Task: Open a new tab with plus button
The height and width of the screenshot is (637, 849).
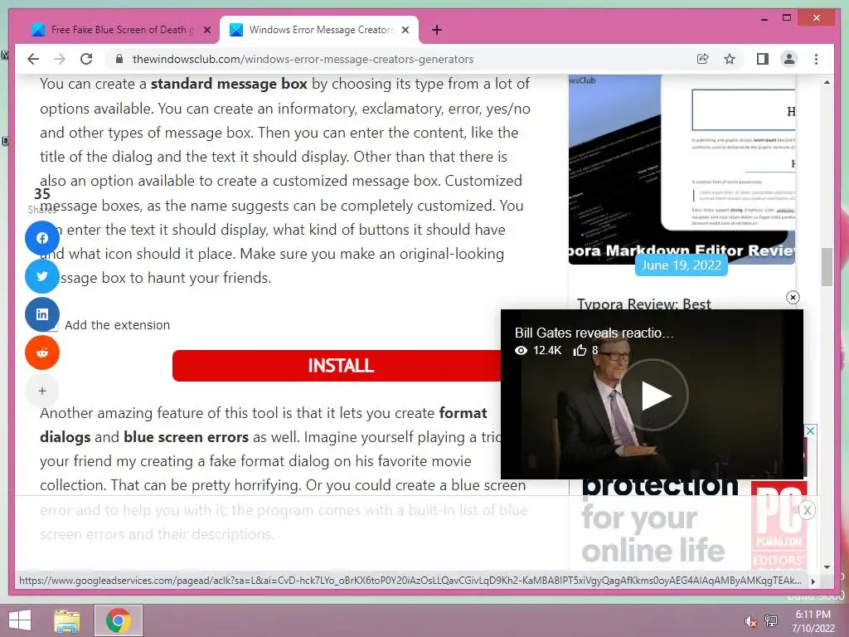Action: click(x=437, y=30)
